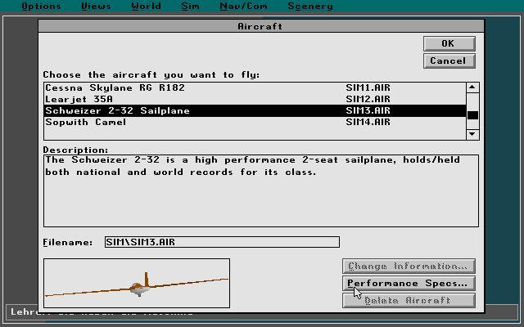This screenshot has height=327, width=524.
Task: Select Cessna Skylane RG R182 aircraft
Action: coord(255,87)
